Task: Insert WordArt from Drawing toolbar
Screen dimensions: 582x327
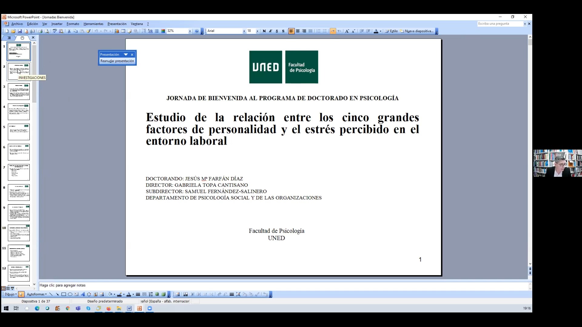Action: tap(83, 294)
